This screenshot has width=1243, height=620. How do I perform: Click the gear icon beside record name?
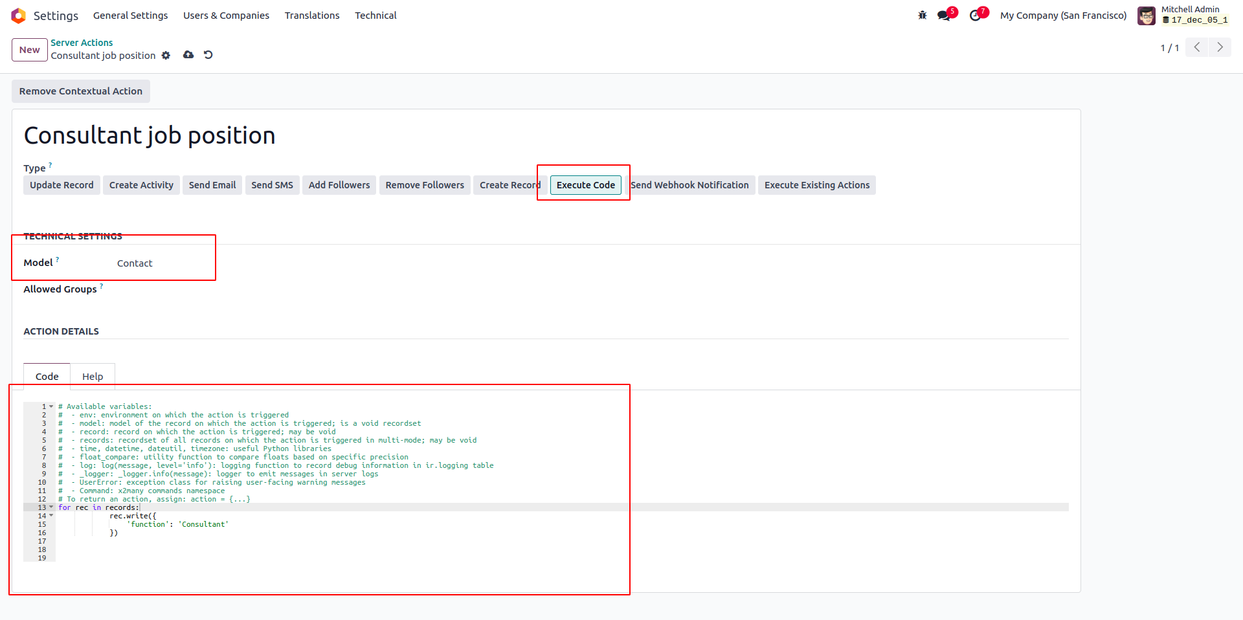pyautogui.click(x=166, y=56)
